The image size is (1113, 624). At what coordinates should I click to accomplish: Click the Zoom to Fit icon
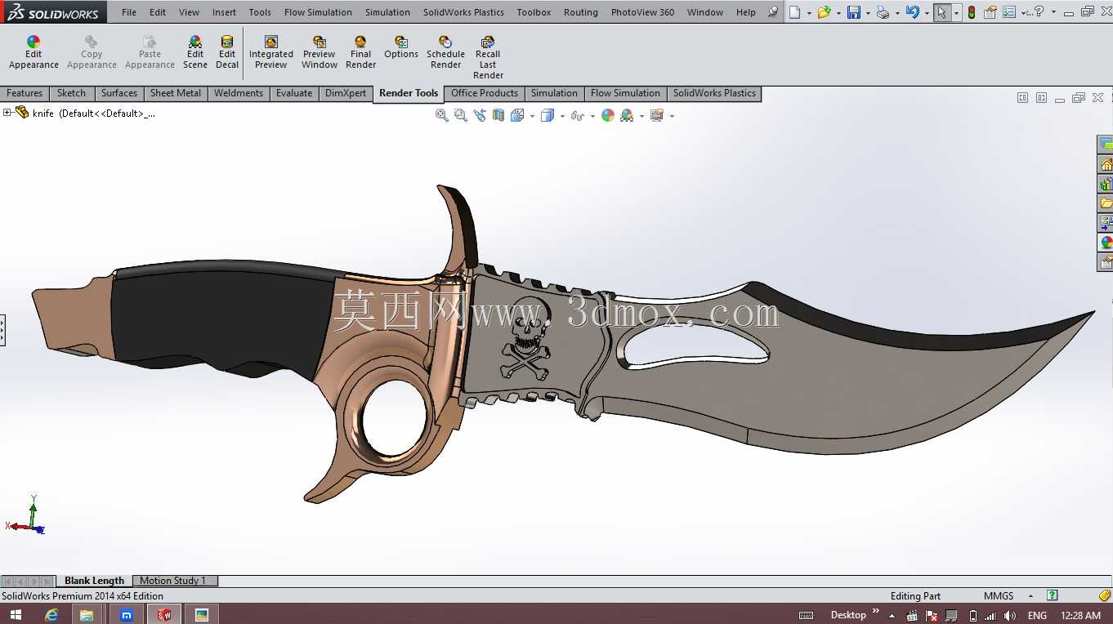coord(442,116)
